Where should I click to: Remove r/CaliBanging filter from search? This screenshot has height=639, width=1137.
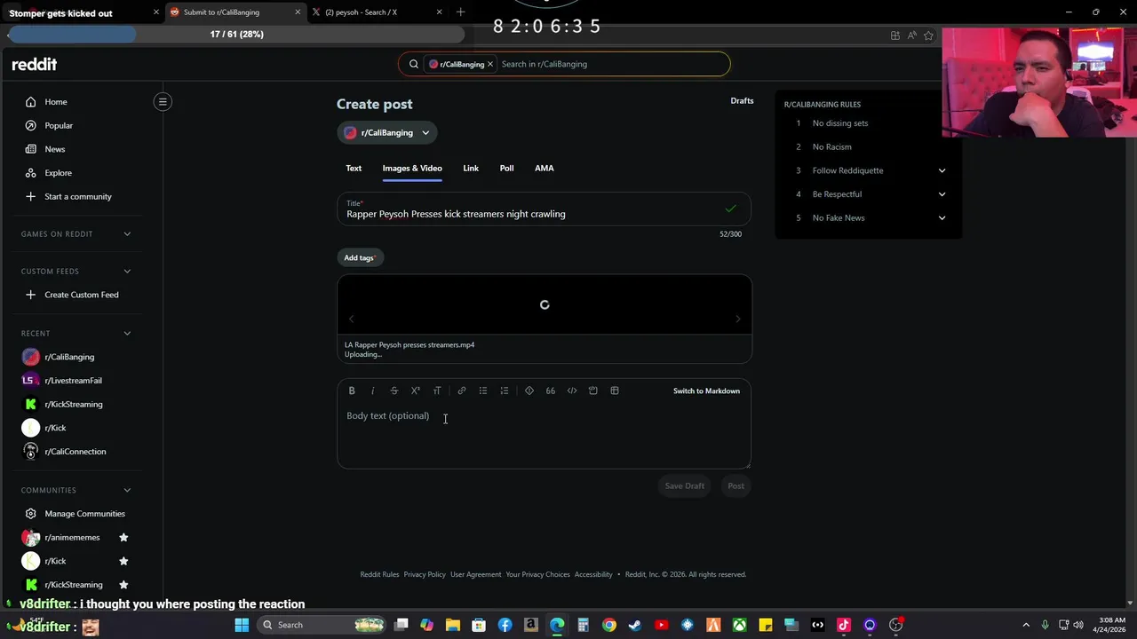(x=489, y=64)
